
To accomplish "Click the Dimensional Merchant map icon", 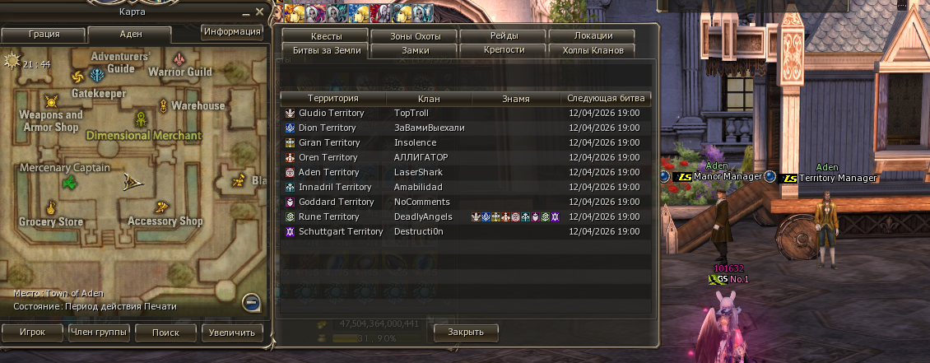I will [x=141, y=119].
